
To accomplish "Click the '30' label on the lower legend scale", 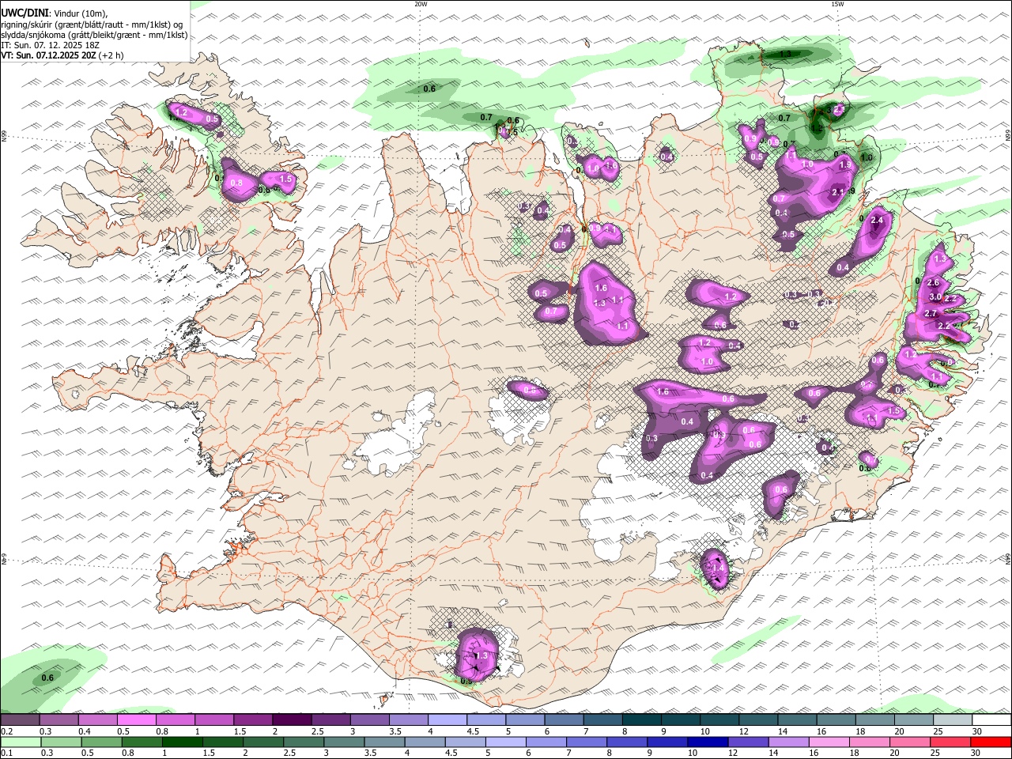I will [977, 753].
